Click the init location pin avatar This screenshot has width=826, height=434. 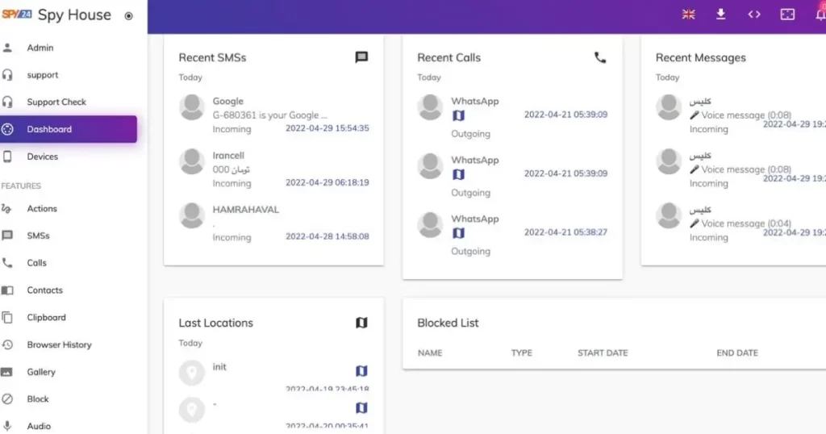192,373
